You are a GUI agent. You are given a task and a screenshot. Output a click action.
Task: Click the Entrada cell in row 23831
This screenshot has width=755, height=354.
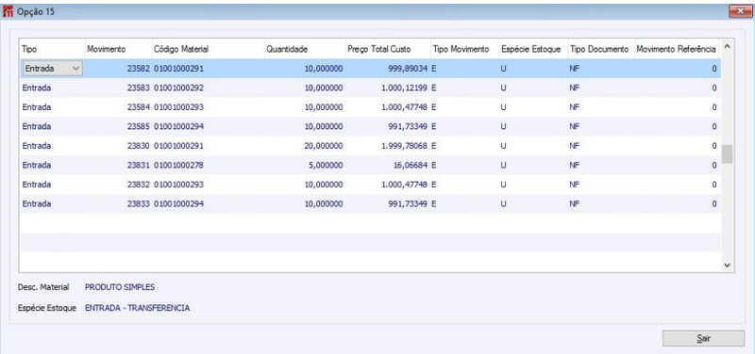pos(37,165)
